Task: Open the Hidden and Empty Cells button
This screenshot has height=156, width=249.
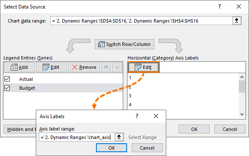Action: pos(20,129)
